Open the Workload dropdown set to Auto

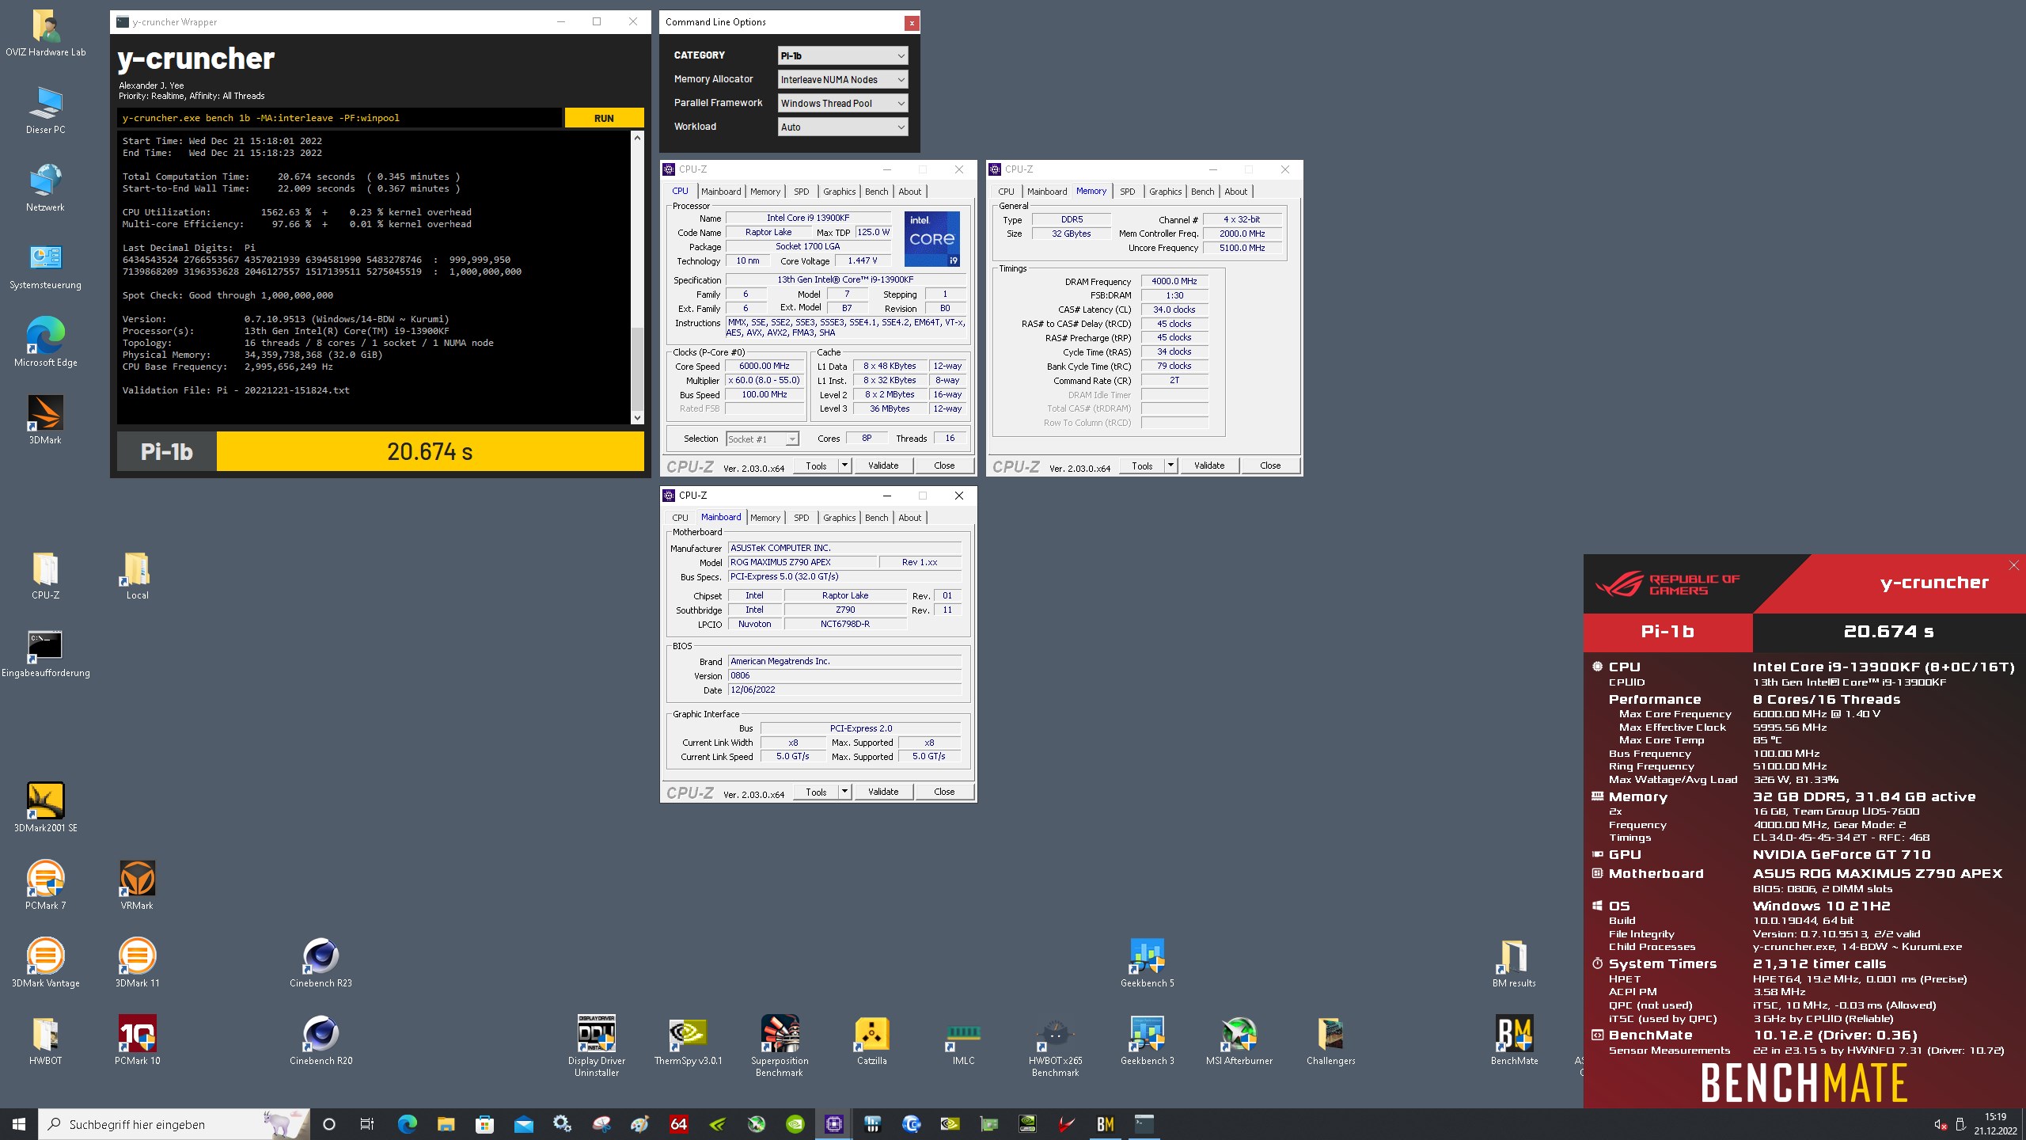point(842,127)
